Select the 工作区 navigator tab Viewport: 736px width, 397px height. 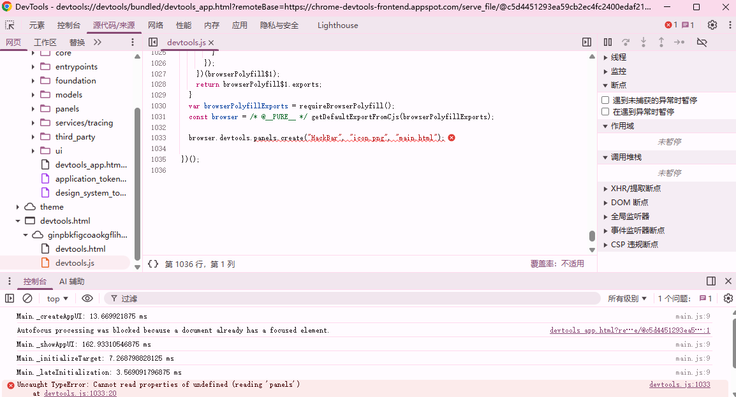pyautogui.click(x=45, y=42)
